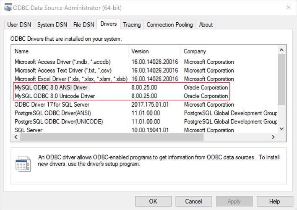Go to the Tracing tab
The height and width of the screenshot is (210, 297).
point(132,25)
